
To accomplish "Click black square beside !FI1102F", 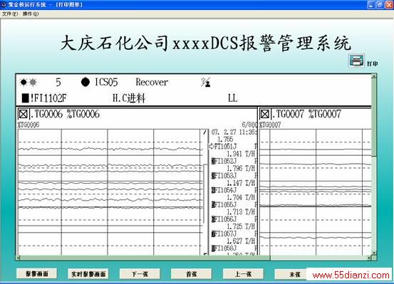I will 26,98.
